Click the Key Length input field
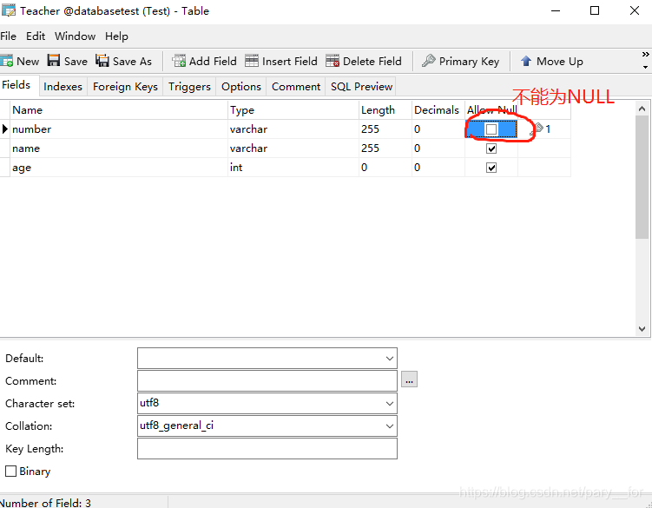652x508 pixels. coord(267,449)
